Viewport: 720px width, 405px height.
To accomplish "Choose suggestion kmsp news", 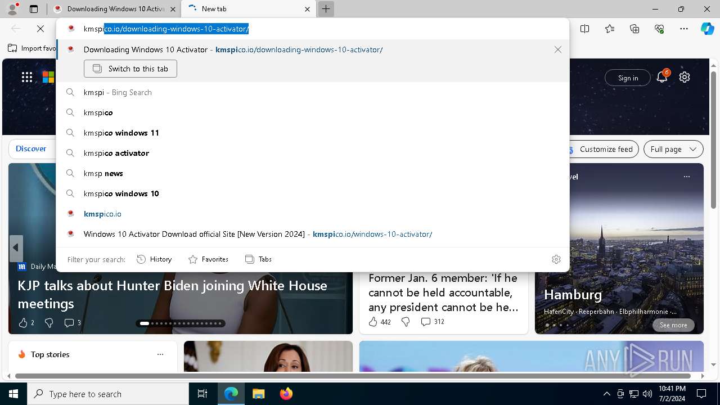I will (313, 173).
